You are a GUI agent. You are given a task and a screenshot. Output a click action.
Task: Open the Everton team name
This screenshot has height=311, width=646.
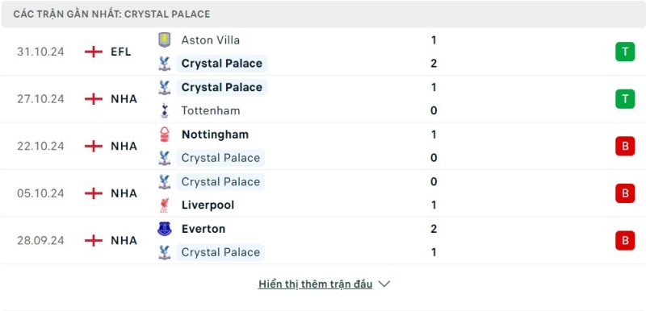click(x=203, y=229)
